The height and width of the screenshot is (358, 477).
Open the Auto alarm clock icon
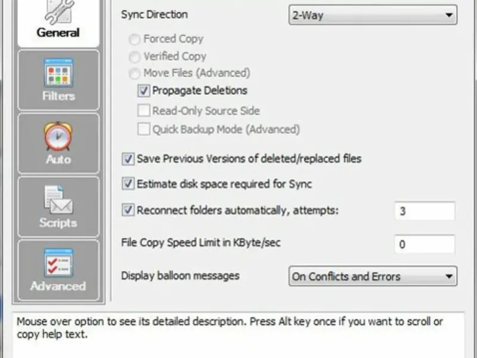[58, 137]
